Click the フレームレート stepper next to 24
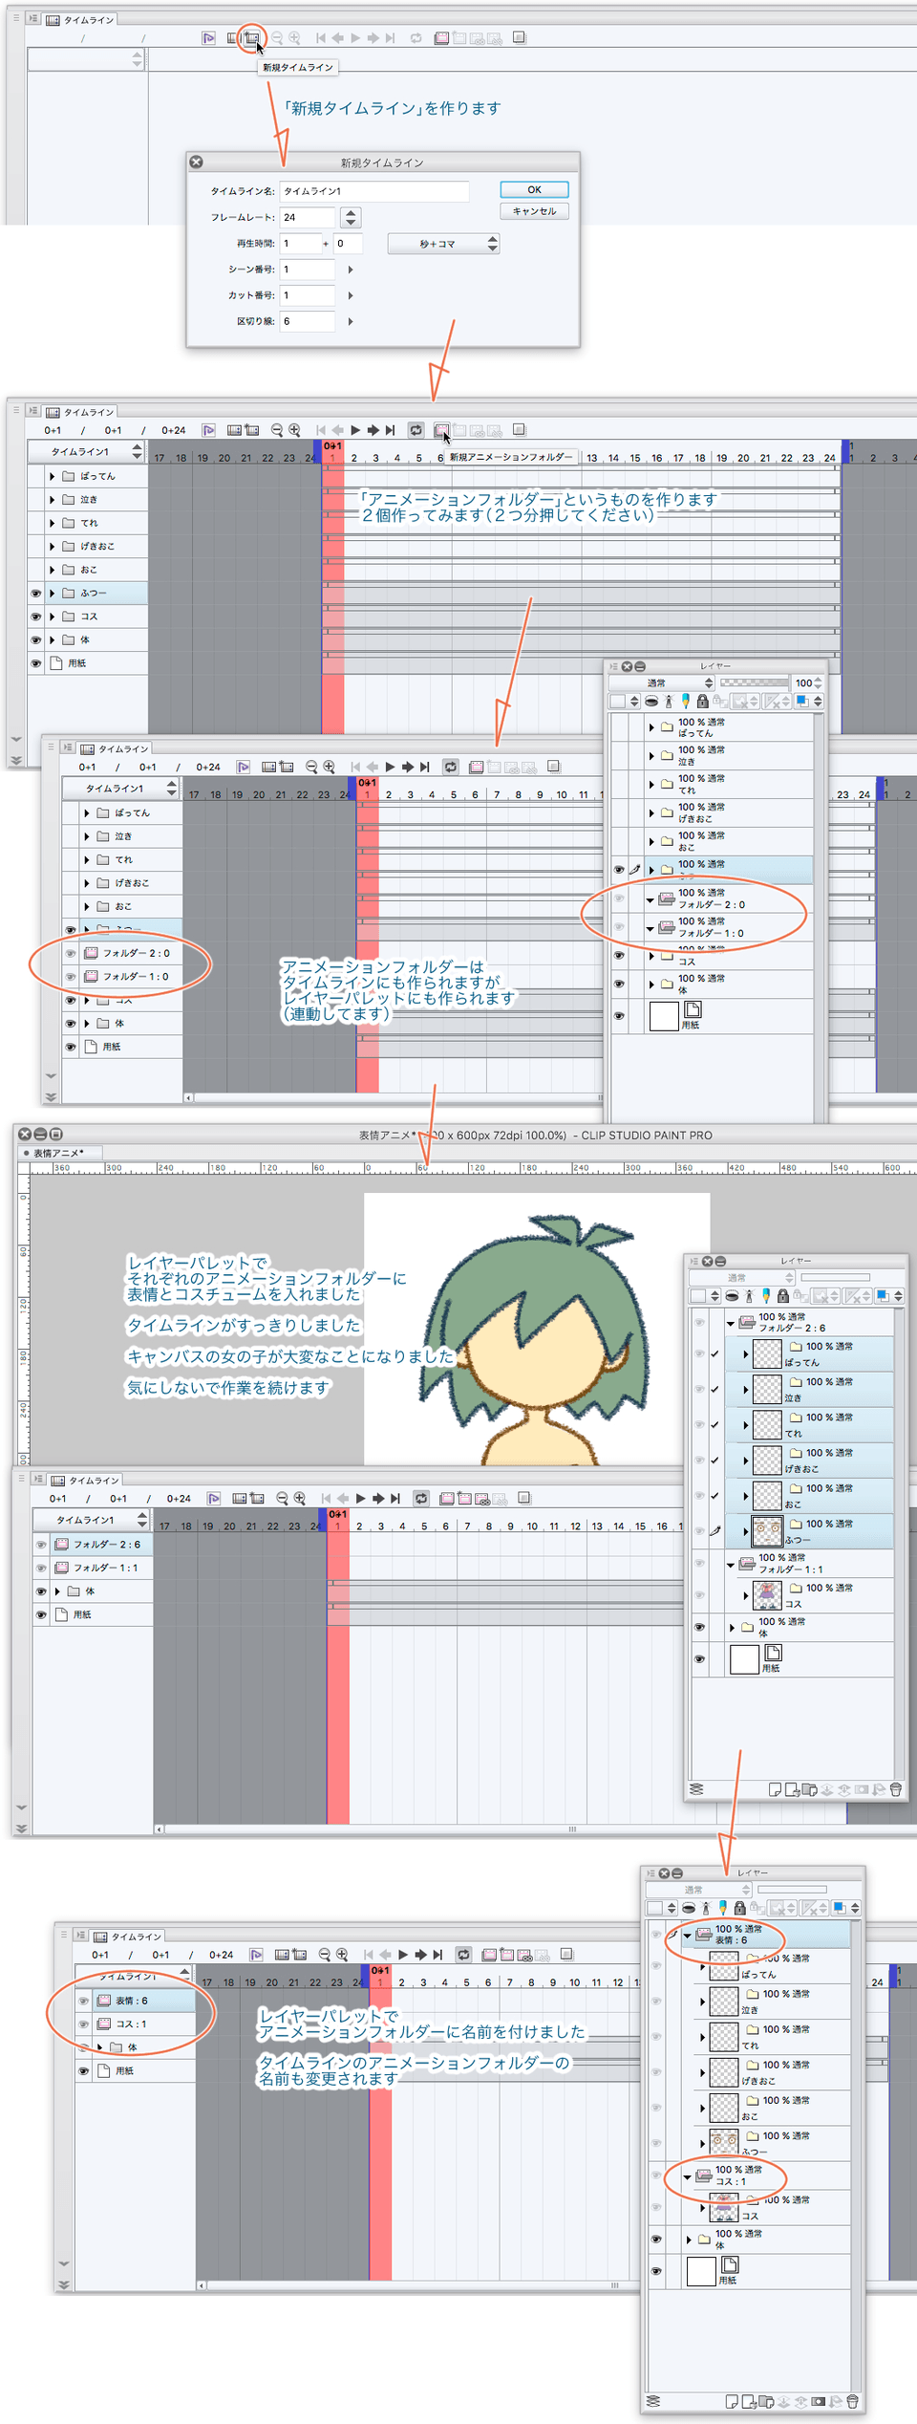The height and width of the screenshot is (2424, 917). [351, 218]
